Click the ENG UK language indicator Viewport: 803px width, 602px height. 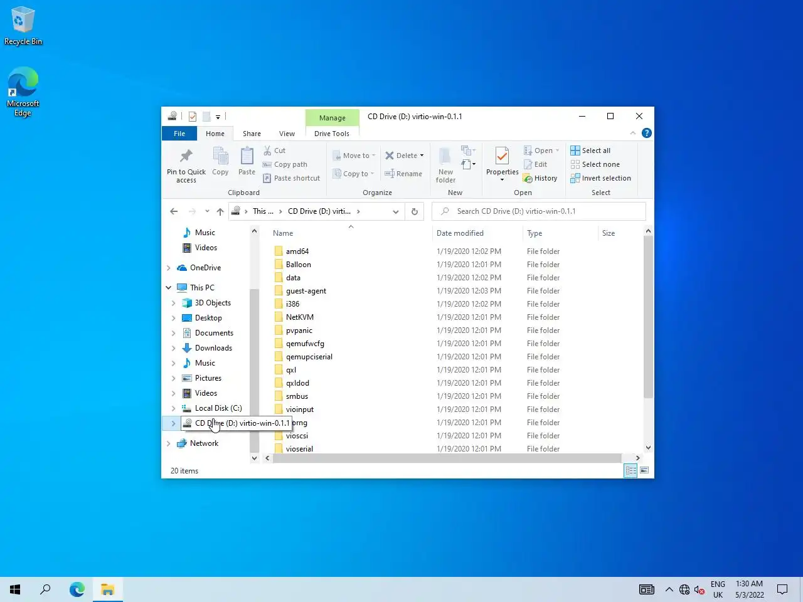pos(718,589)
